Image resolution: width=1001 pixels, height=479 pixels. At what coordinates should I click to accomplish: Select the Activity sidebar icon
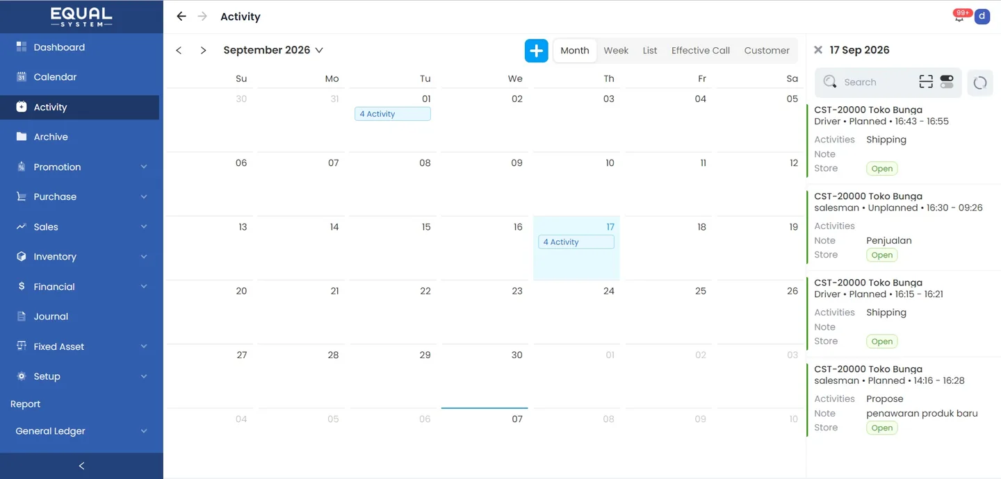(x=21, y=107)
